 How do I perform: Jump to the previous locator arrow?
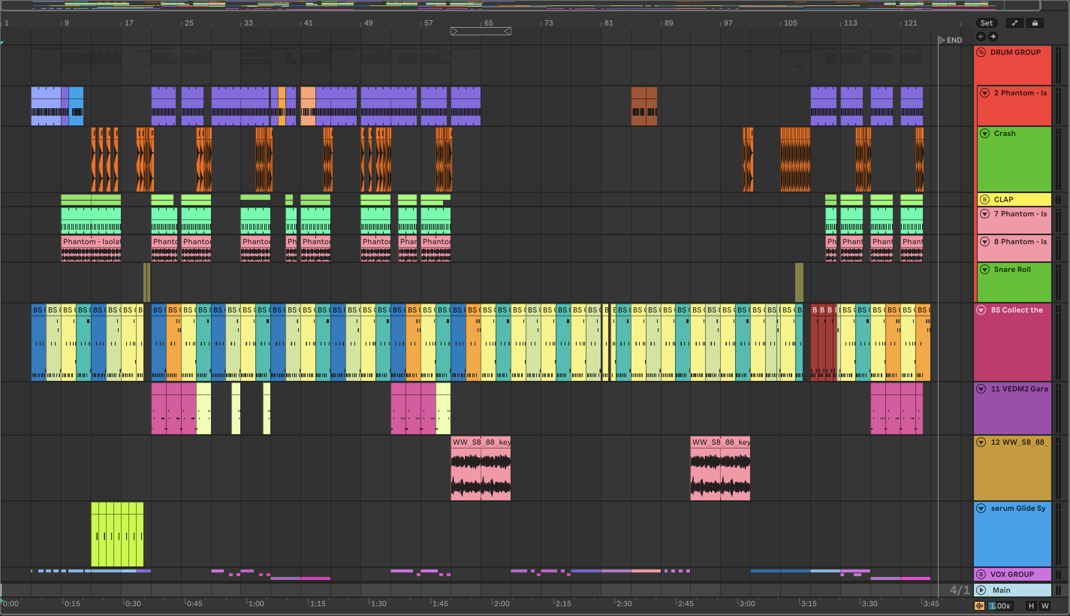pyautogui.click(x=981, y=36)
